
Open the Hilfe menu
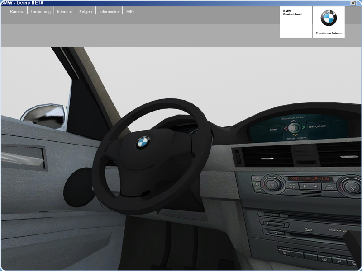130,12
